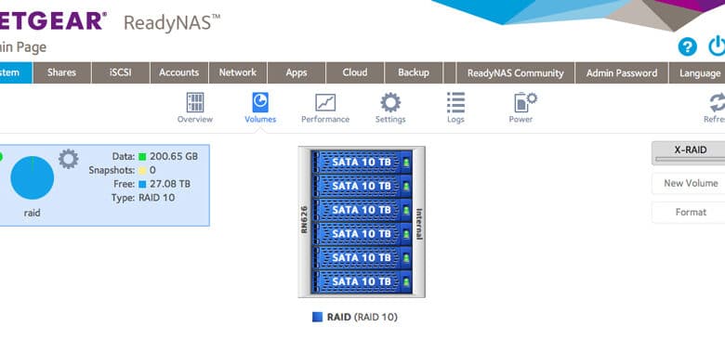Open the Backup tab
725x352 pixels.
point(414,73)
